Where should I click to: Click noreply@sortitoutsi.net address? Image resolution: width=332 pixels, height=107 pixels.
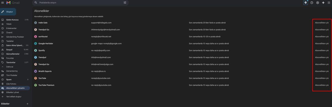coord(101,37)
